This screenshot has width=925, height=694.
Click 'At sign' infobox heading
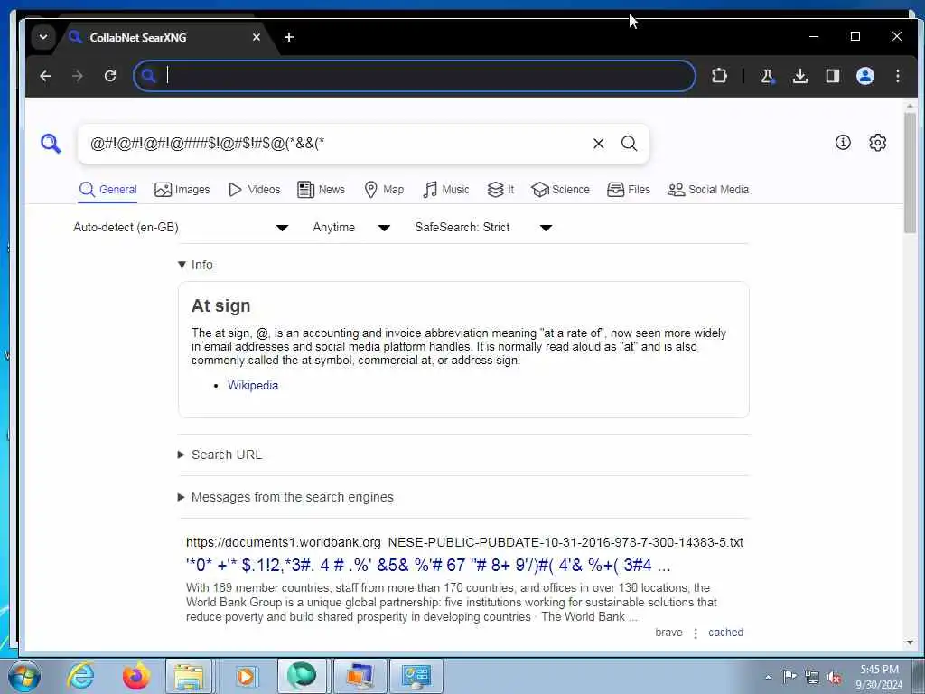pyautogui.click(x=220, y=305)
